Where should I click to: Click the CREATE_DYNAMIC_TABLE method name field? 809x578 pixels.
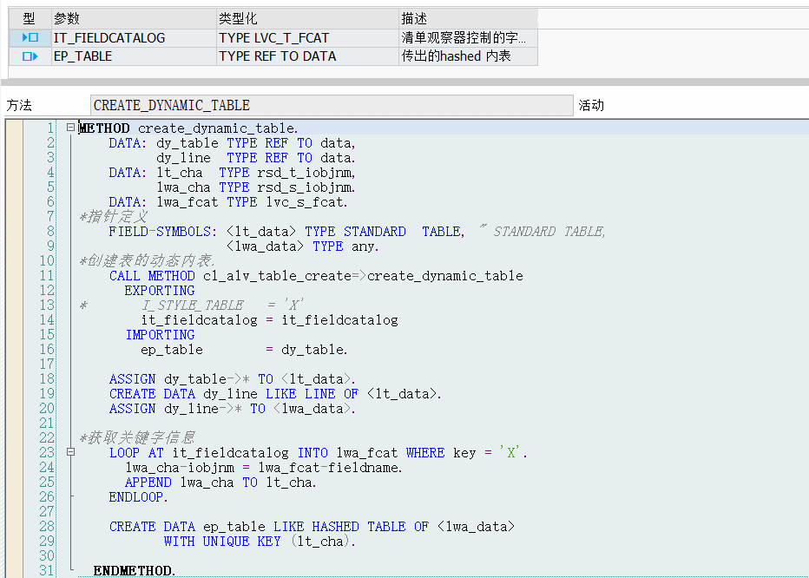click(x=332, y=105)
